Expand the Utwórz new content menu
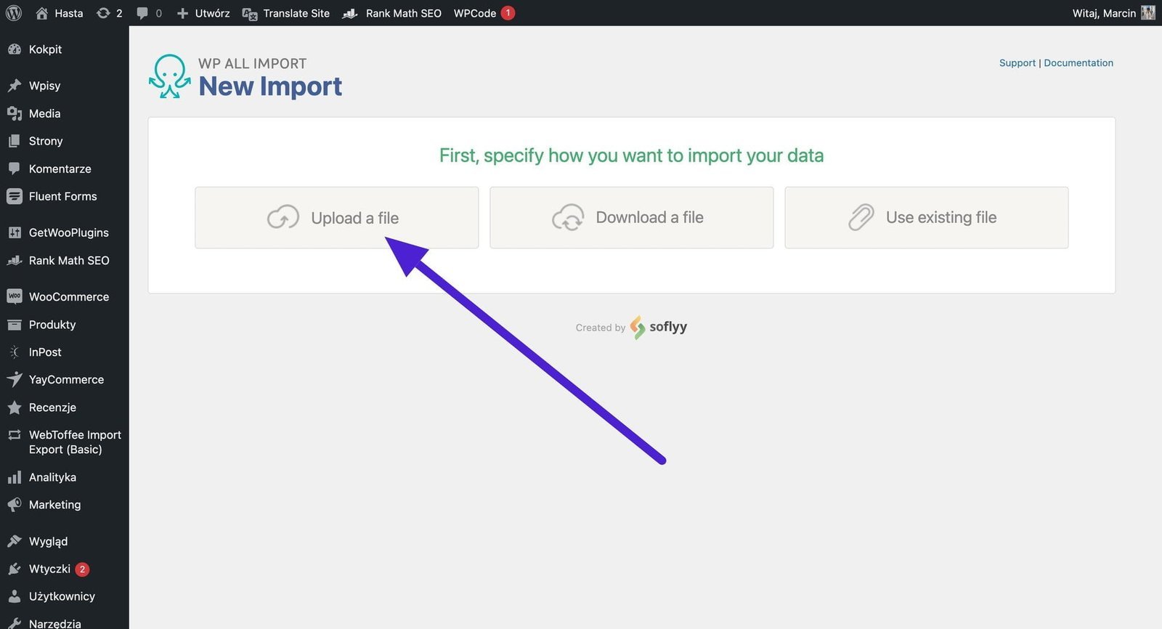This screenshot has width=1162, height=629. pyautogui.click(x=203, y=13)
